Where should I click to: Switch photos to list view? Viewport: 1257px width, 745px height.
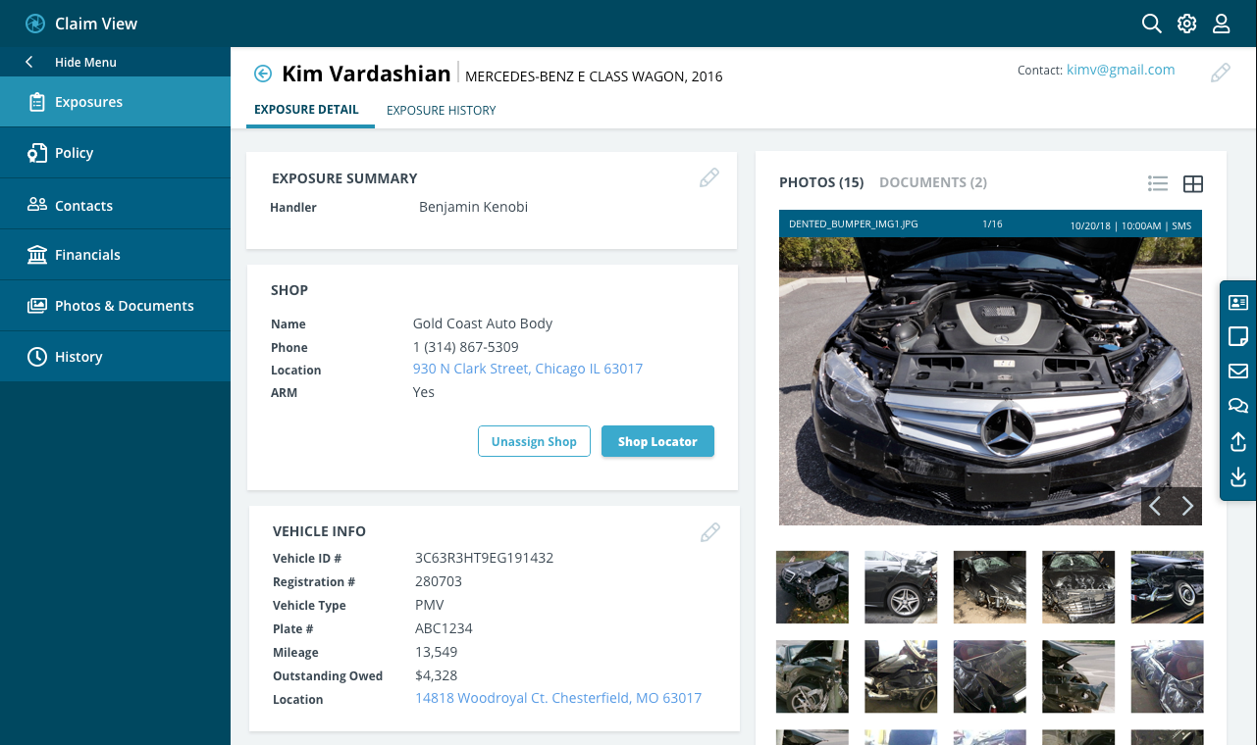point(1158,183)
